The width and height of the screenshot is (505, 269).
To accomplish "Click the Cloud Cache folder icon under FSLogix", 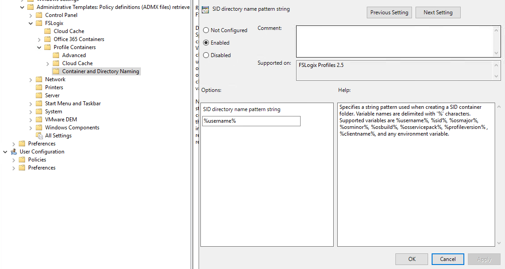I will click(x=47, y=31).
